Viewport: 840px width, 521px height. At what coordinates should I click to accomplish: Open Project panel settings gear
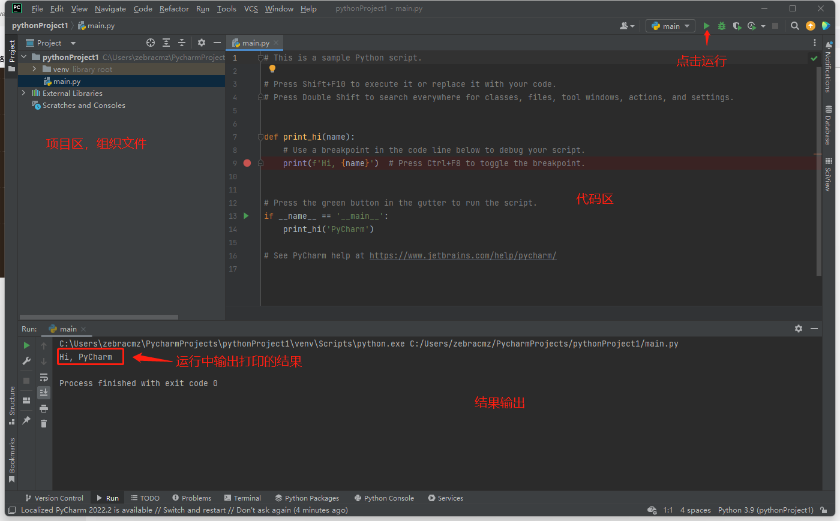(202, 43)
